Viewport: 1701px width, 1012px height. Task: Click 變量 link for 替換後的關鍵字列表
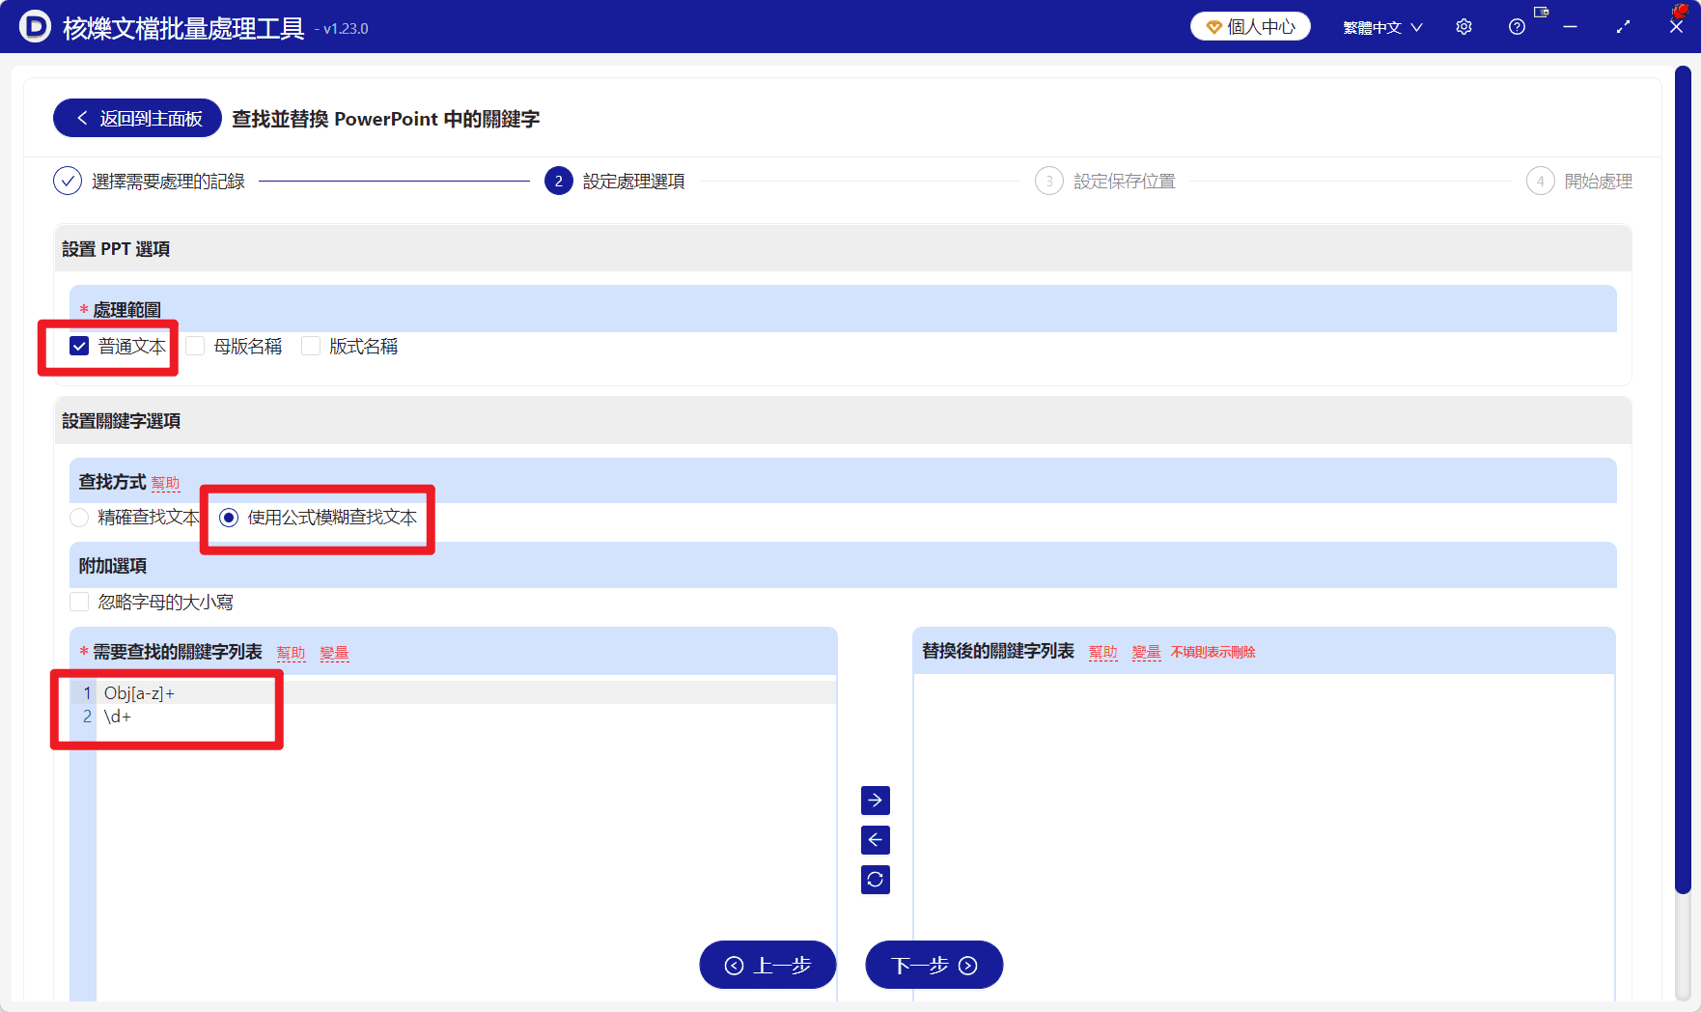[x=1146, y=652]
